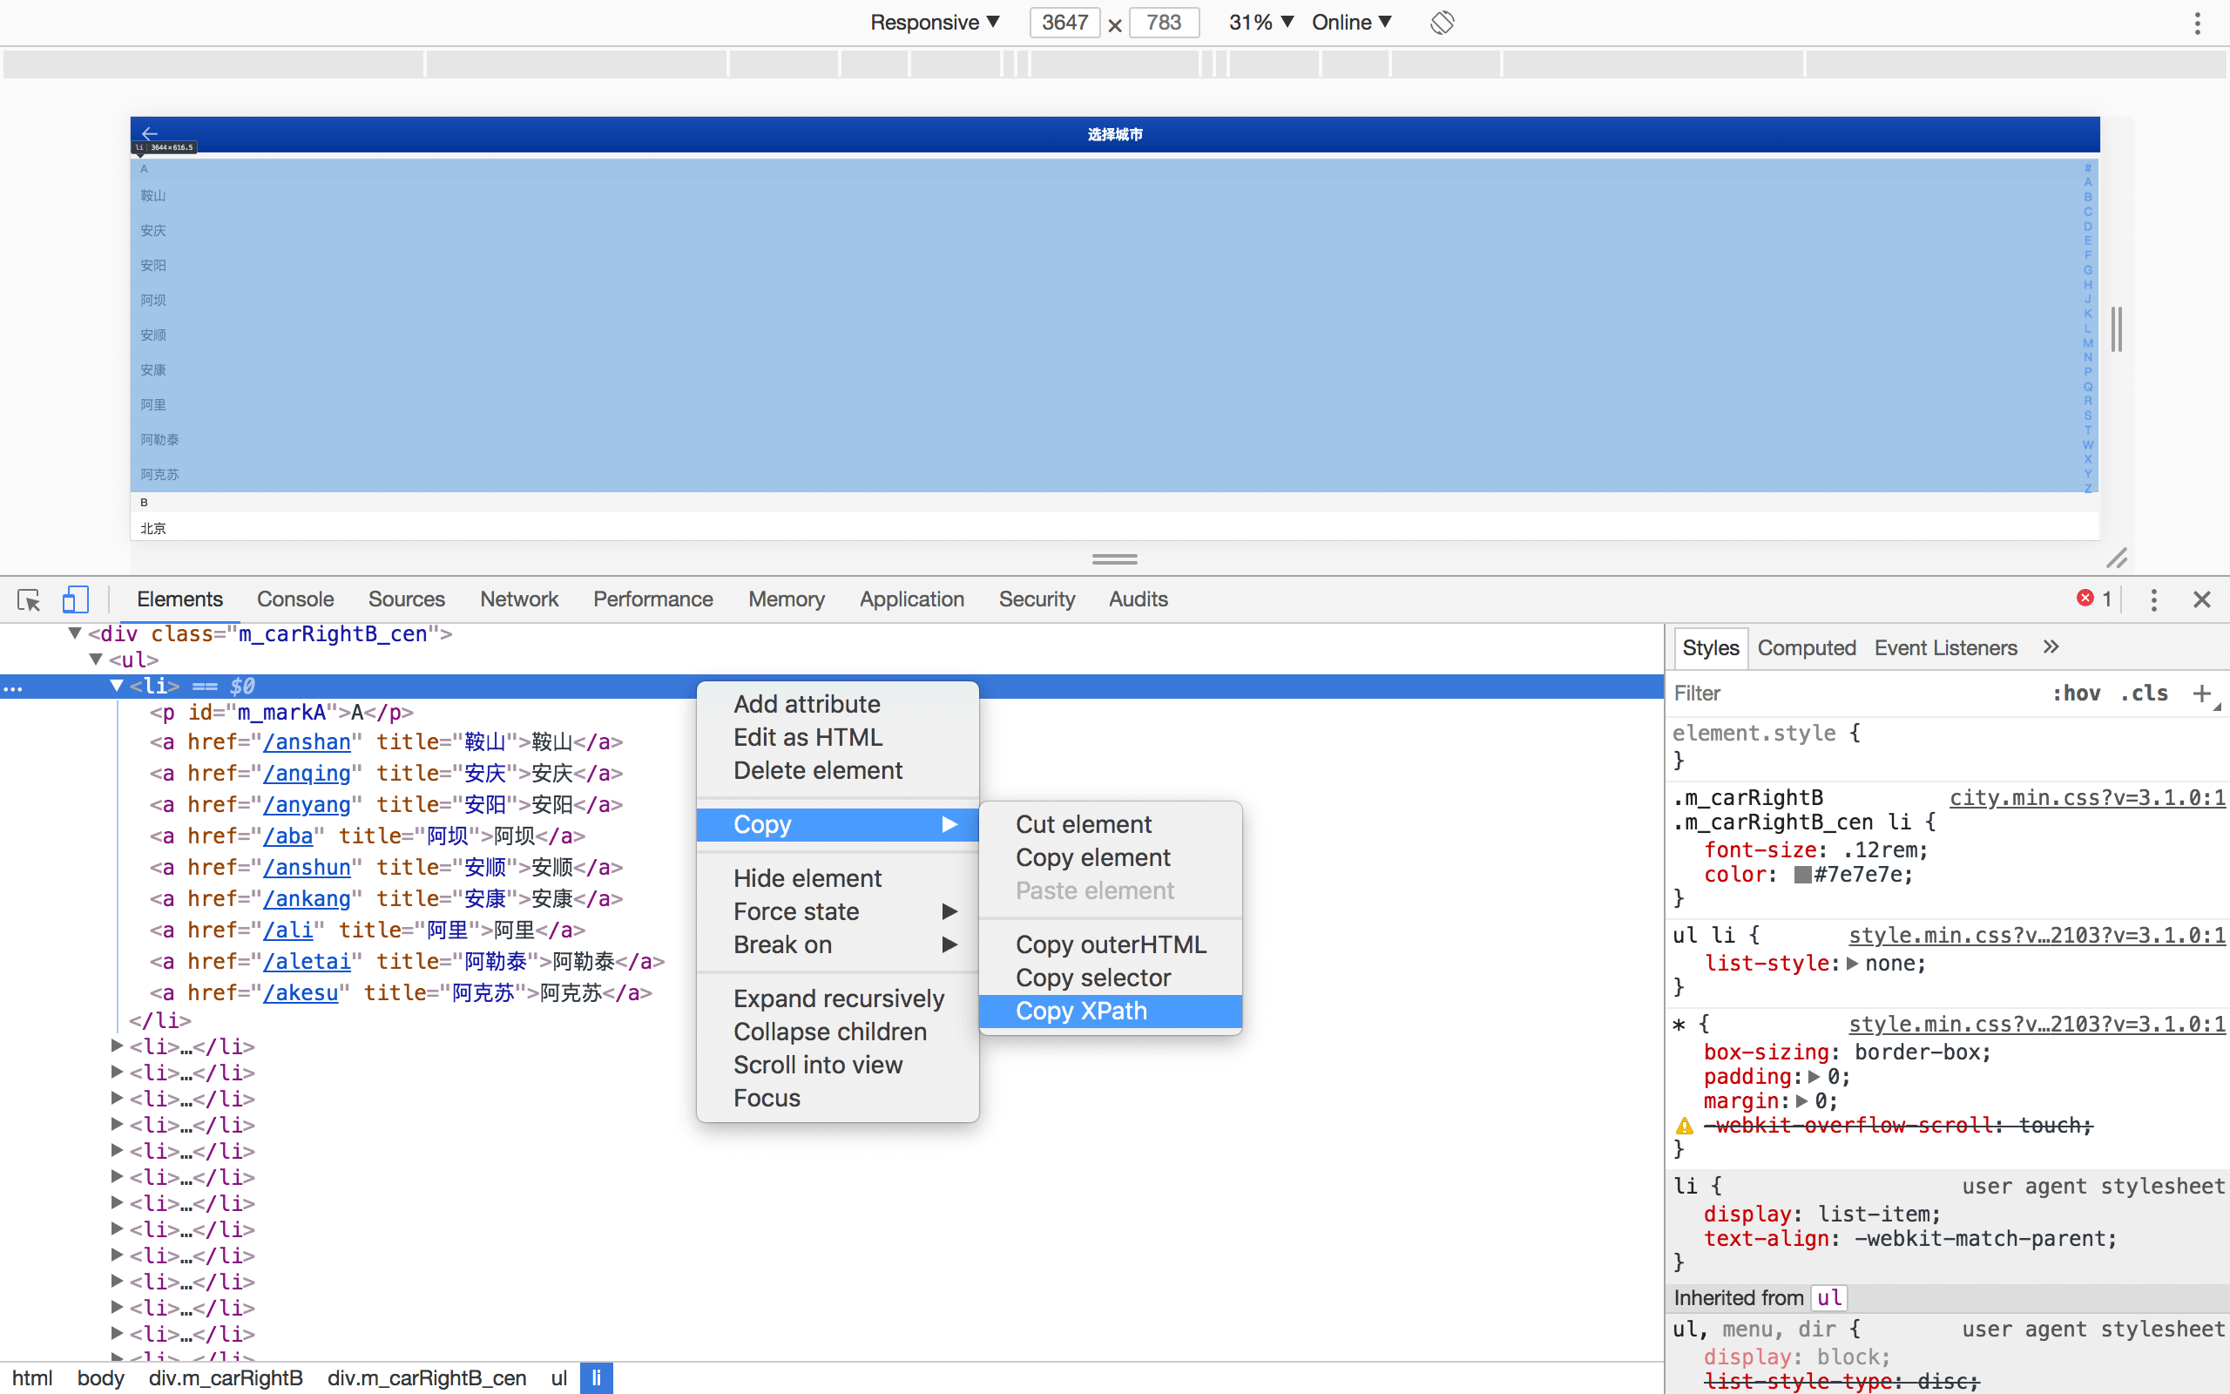Toggle the device toolbar icon
The height and width of the screenshot is (1394, 2230).
click(x=76, y=599)
